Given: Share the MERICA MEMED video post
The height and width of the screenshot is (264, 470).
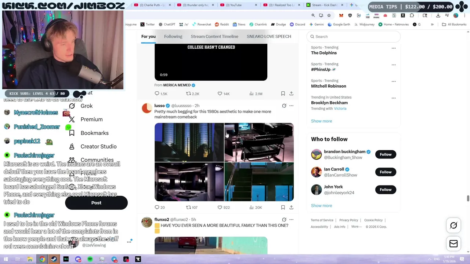Looking at the screenshot, I should pyautogui.click(x=291, y=94).
